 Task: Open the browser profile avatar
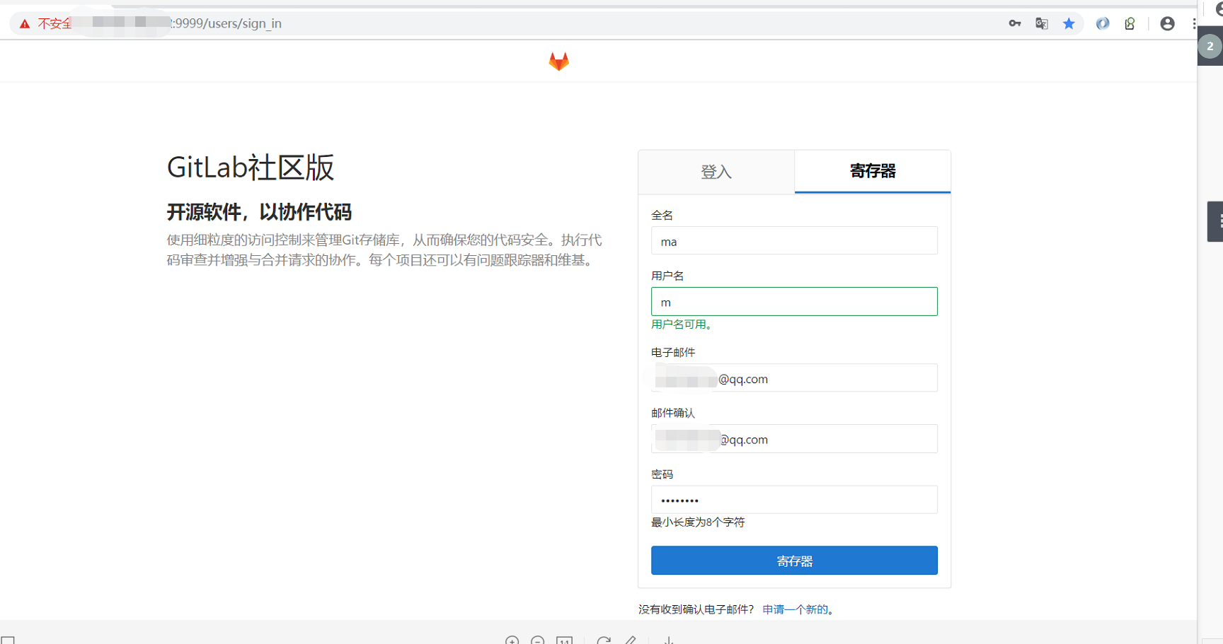pos(1168,23)
